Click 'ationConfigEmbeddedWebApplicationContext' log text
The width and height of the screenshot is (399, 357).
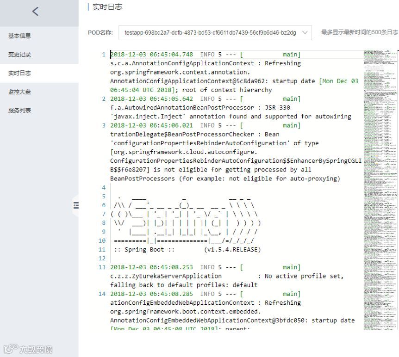coord(182,303)
